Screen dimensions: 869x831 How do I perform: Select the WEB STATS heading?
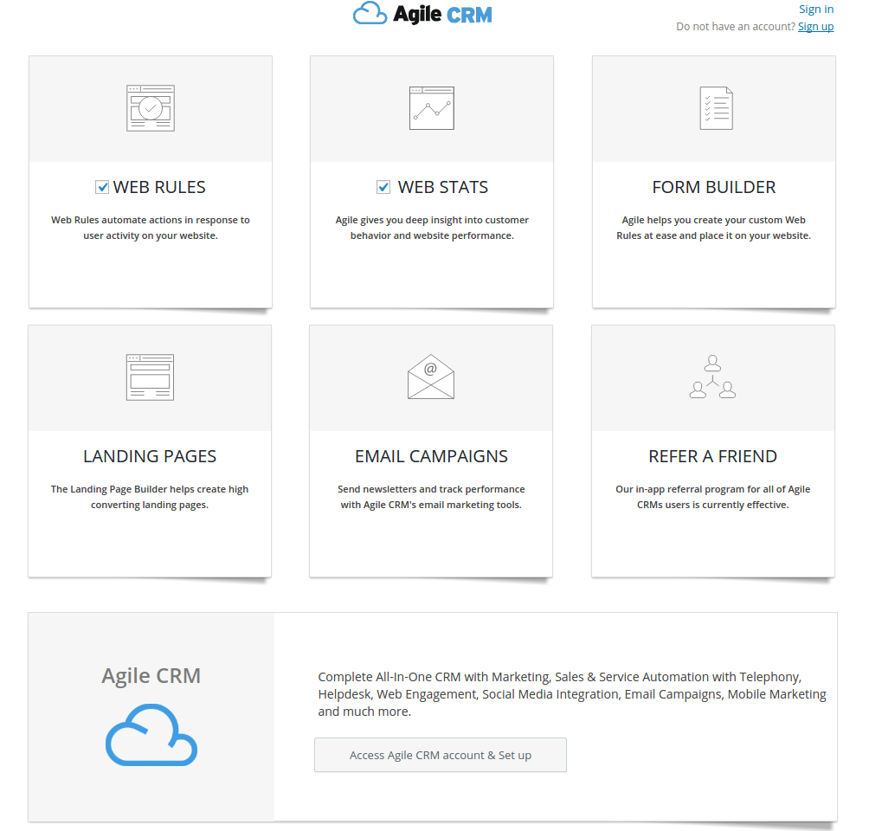[x=443, y=187]
